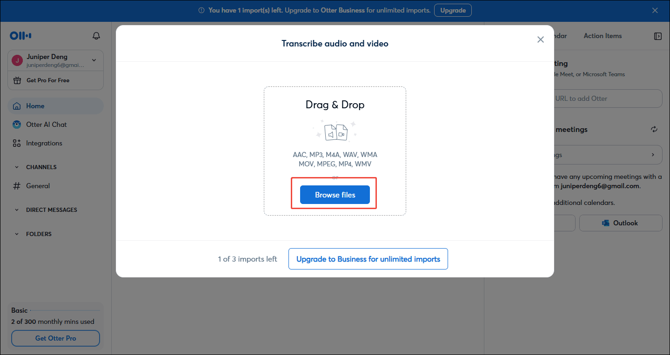Collapse the right side panel

click(658, 36)
